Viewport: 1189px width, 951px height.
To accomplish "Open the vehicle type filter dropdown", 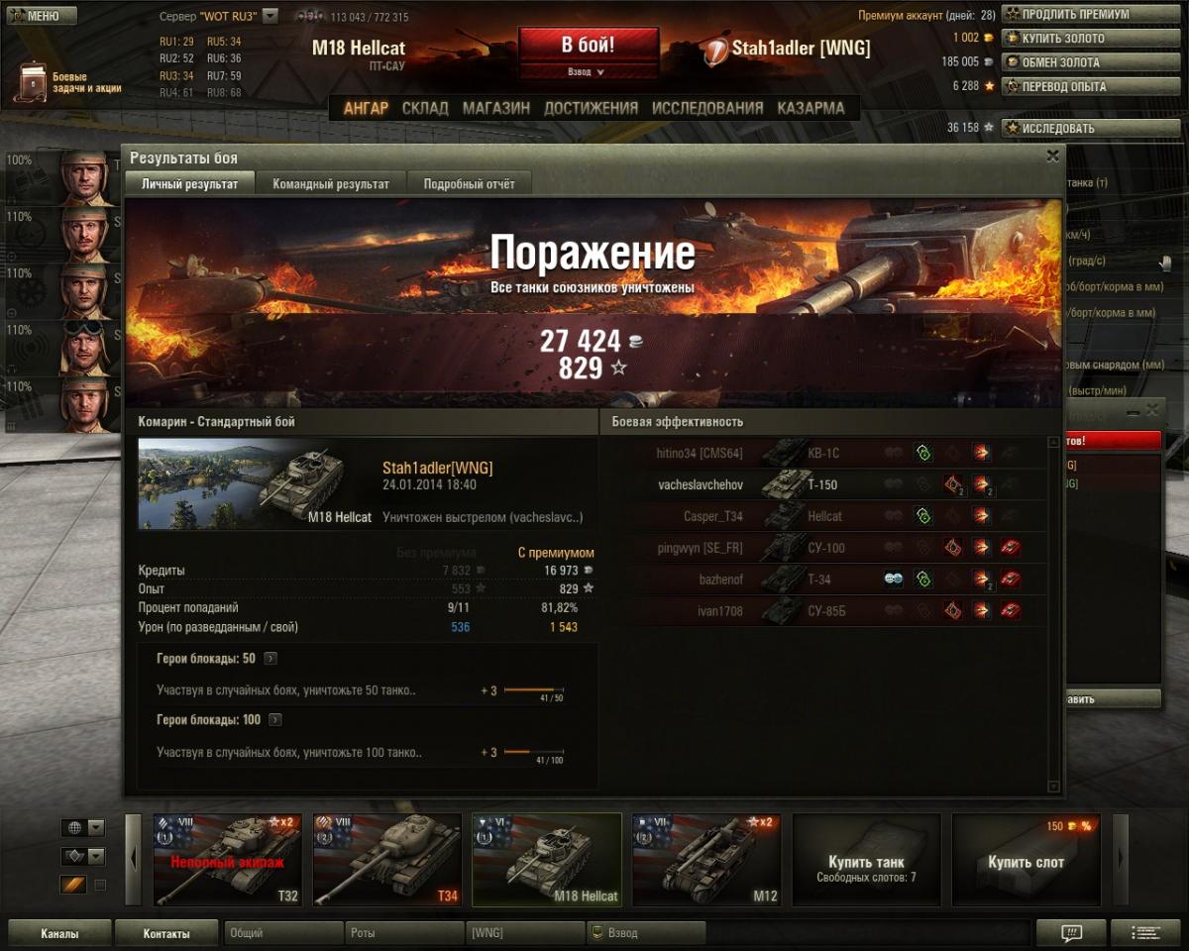I will (82, 856).
